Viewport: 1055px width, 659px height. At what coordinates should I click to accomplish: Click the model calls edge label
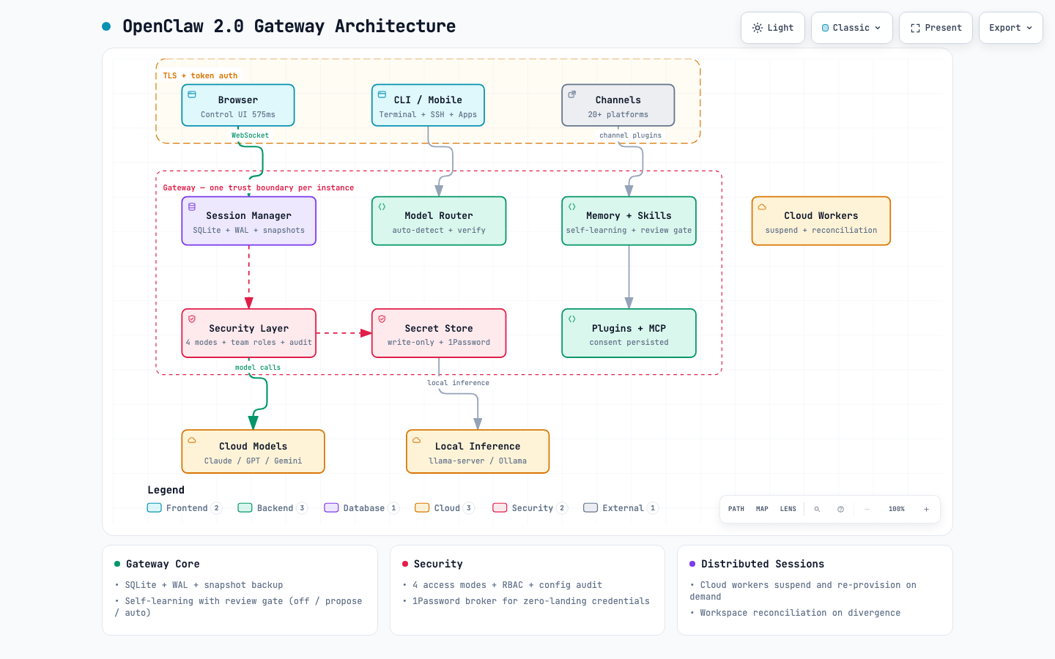pos(258,368)
